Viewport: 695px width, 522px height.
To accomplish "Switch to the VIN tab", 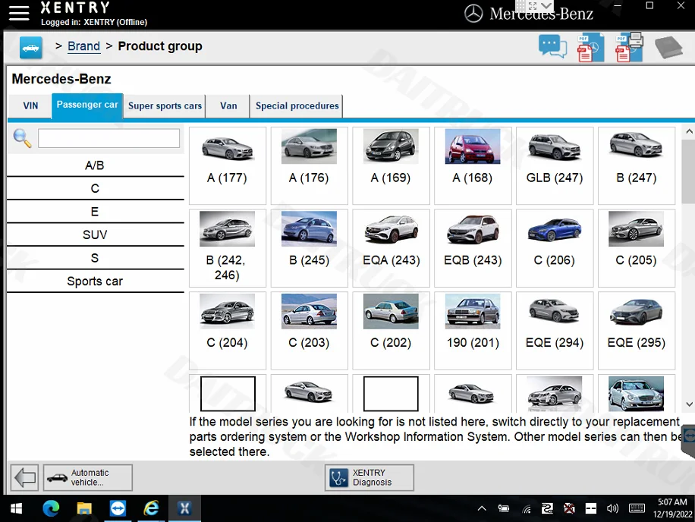I will click(x=30, y=106).
